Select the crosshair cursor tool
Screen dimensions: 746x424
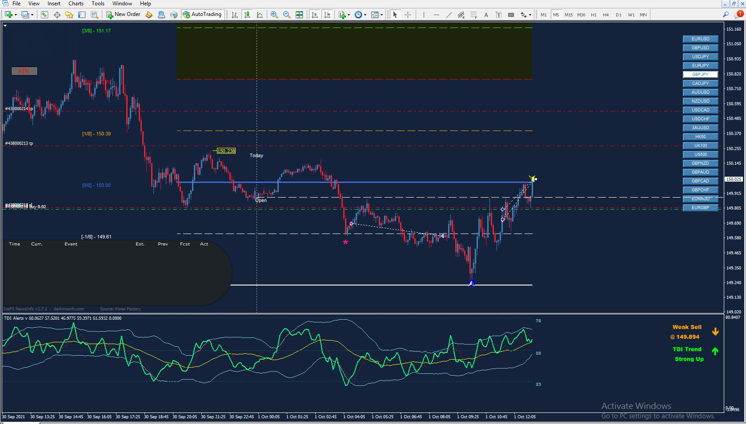click(408, 15)
